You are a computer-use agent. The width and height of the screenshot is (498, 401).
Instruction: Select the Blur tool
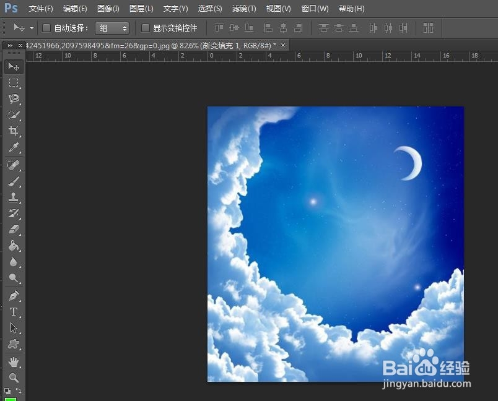pyautogui.click(x=14, y=262)
